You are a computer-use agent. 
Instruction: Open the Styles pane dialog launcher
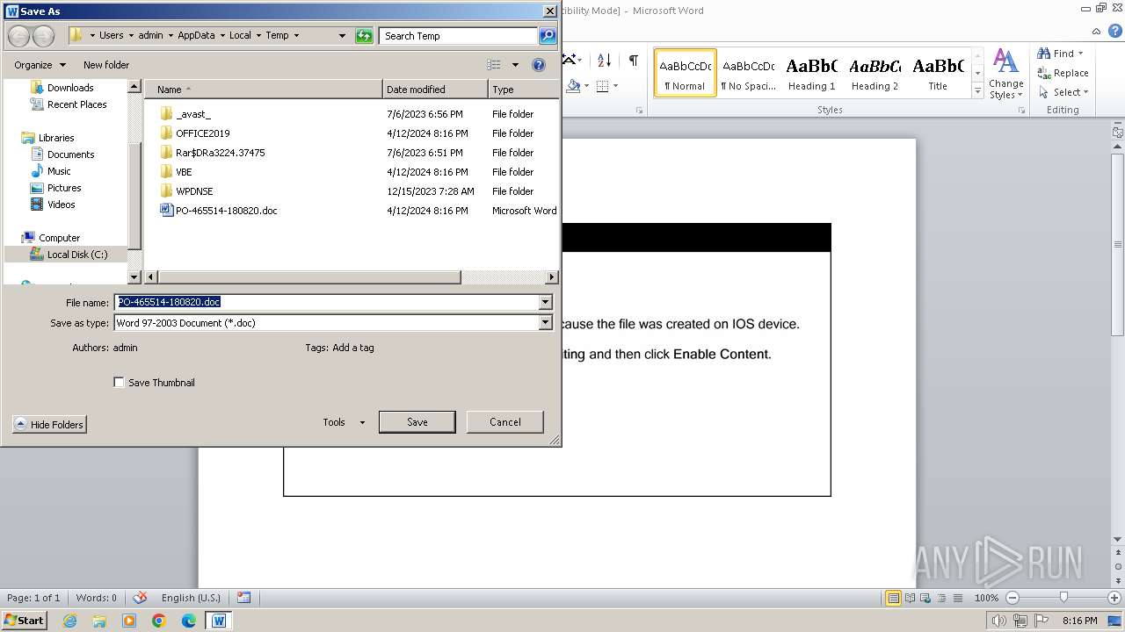1022,111
